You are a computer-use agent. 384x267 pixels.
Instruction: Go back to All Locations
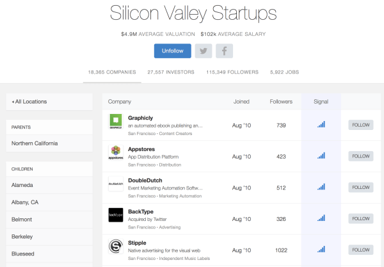[29, 101]
